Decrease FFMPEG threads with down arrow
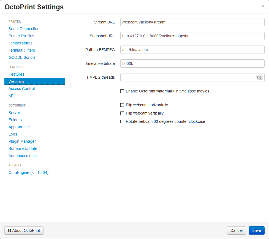 [260, 78]
